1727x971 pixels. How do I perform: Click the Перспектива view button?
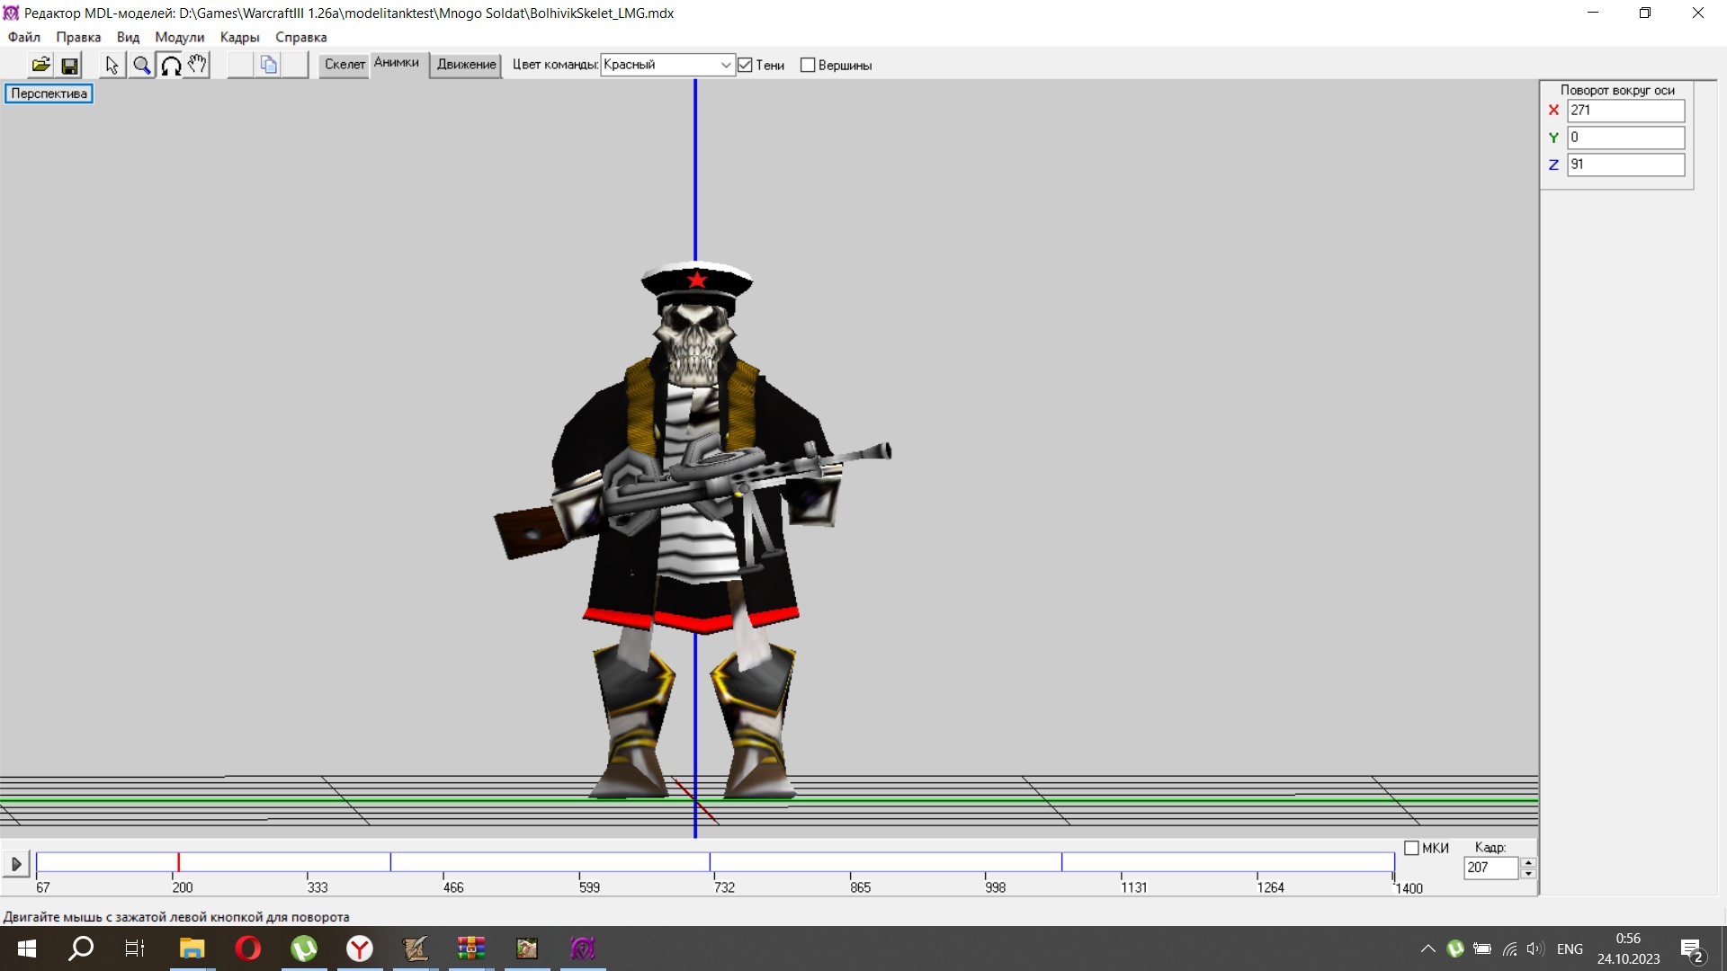coord(49,94)
